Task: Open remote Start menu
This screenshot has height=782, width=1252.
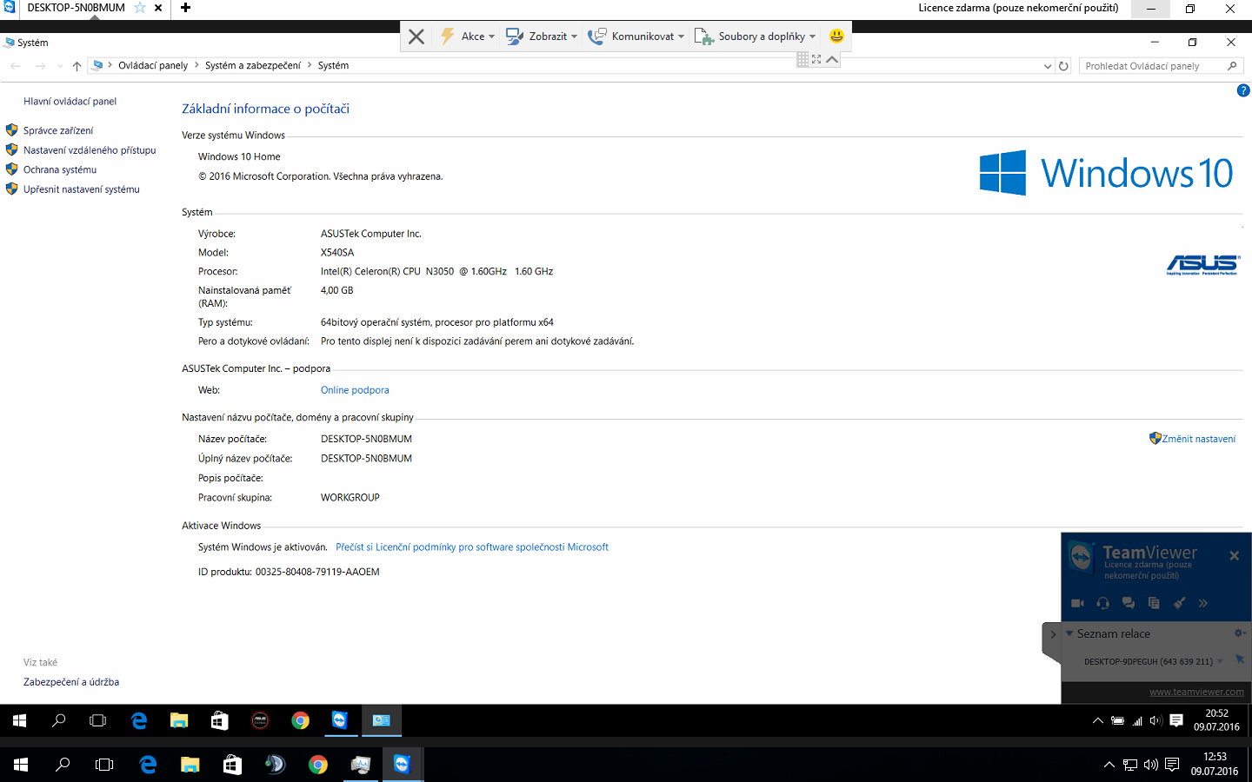Action: coord(19,720)
